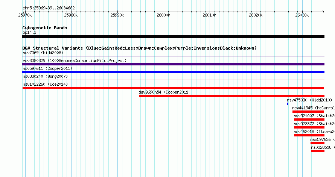
Task: Click the red nsv1022260 loss bar
Action: 173,88
